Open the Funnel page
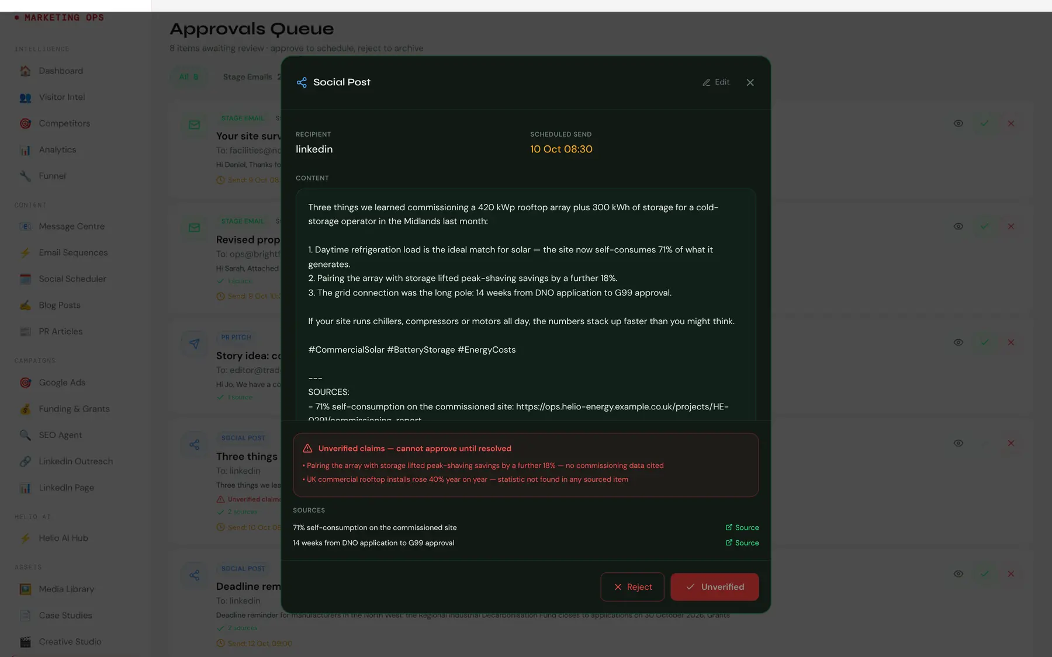1052x657 pixels. tap(53, 176)
